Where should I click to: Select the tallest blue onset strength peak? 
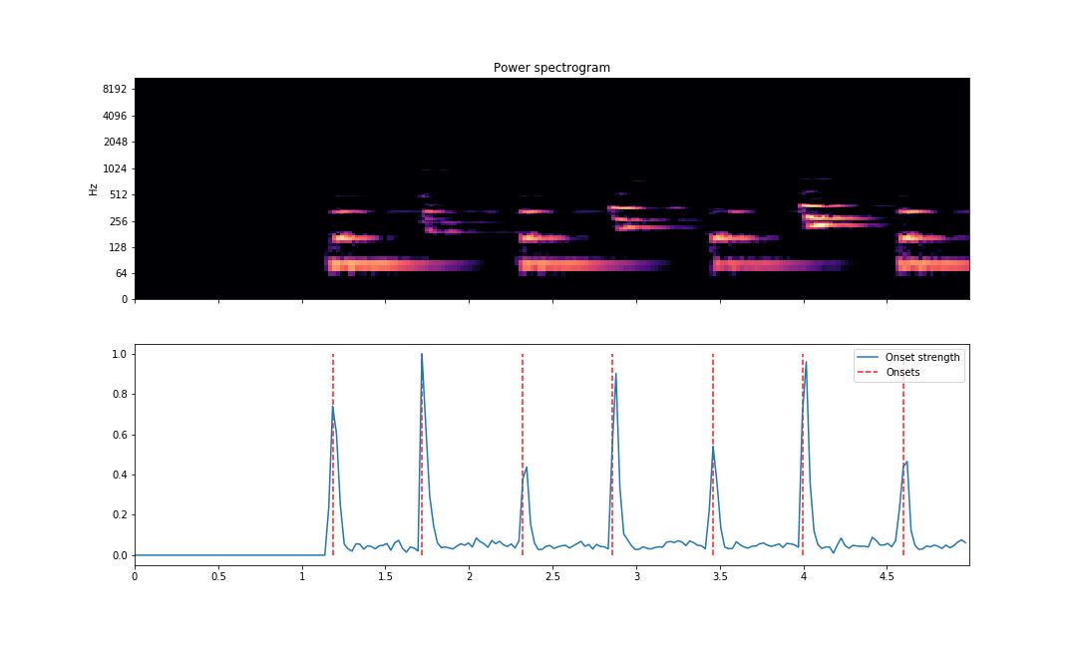(x=423, y=357)
